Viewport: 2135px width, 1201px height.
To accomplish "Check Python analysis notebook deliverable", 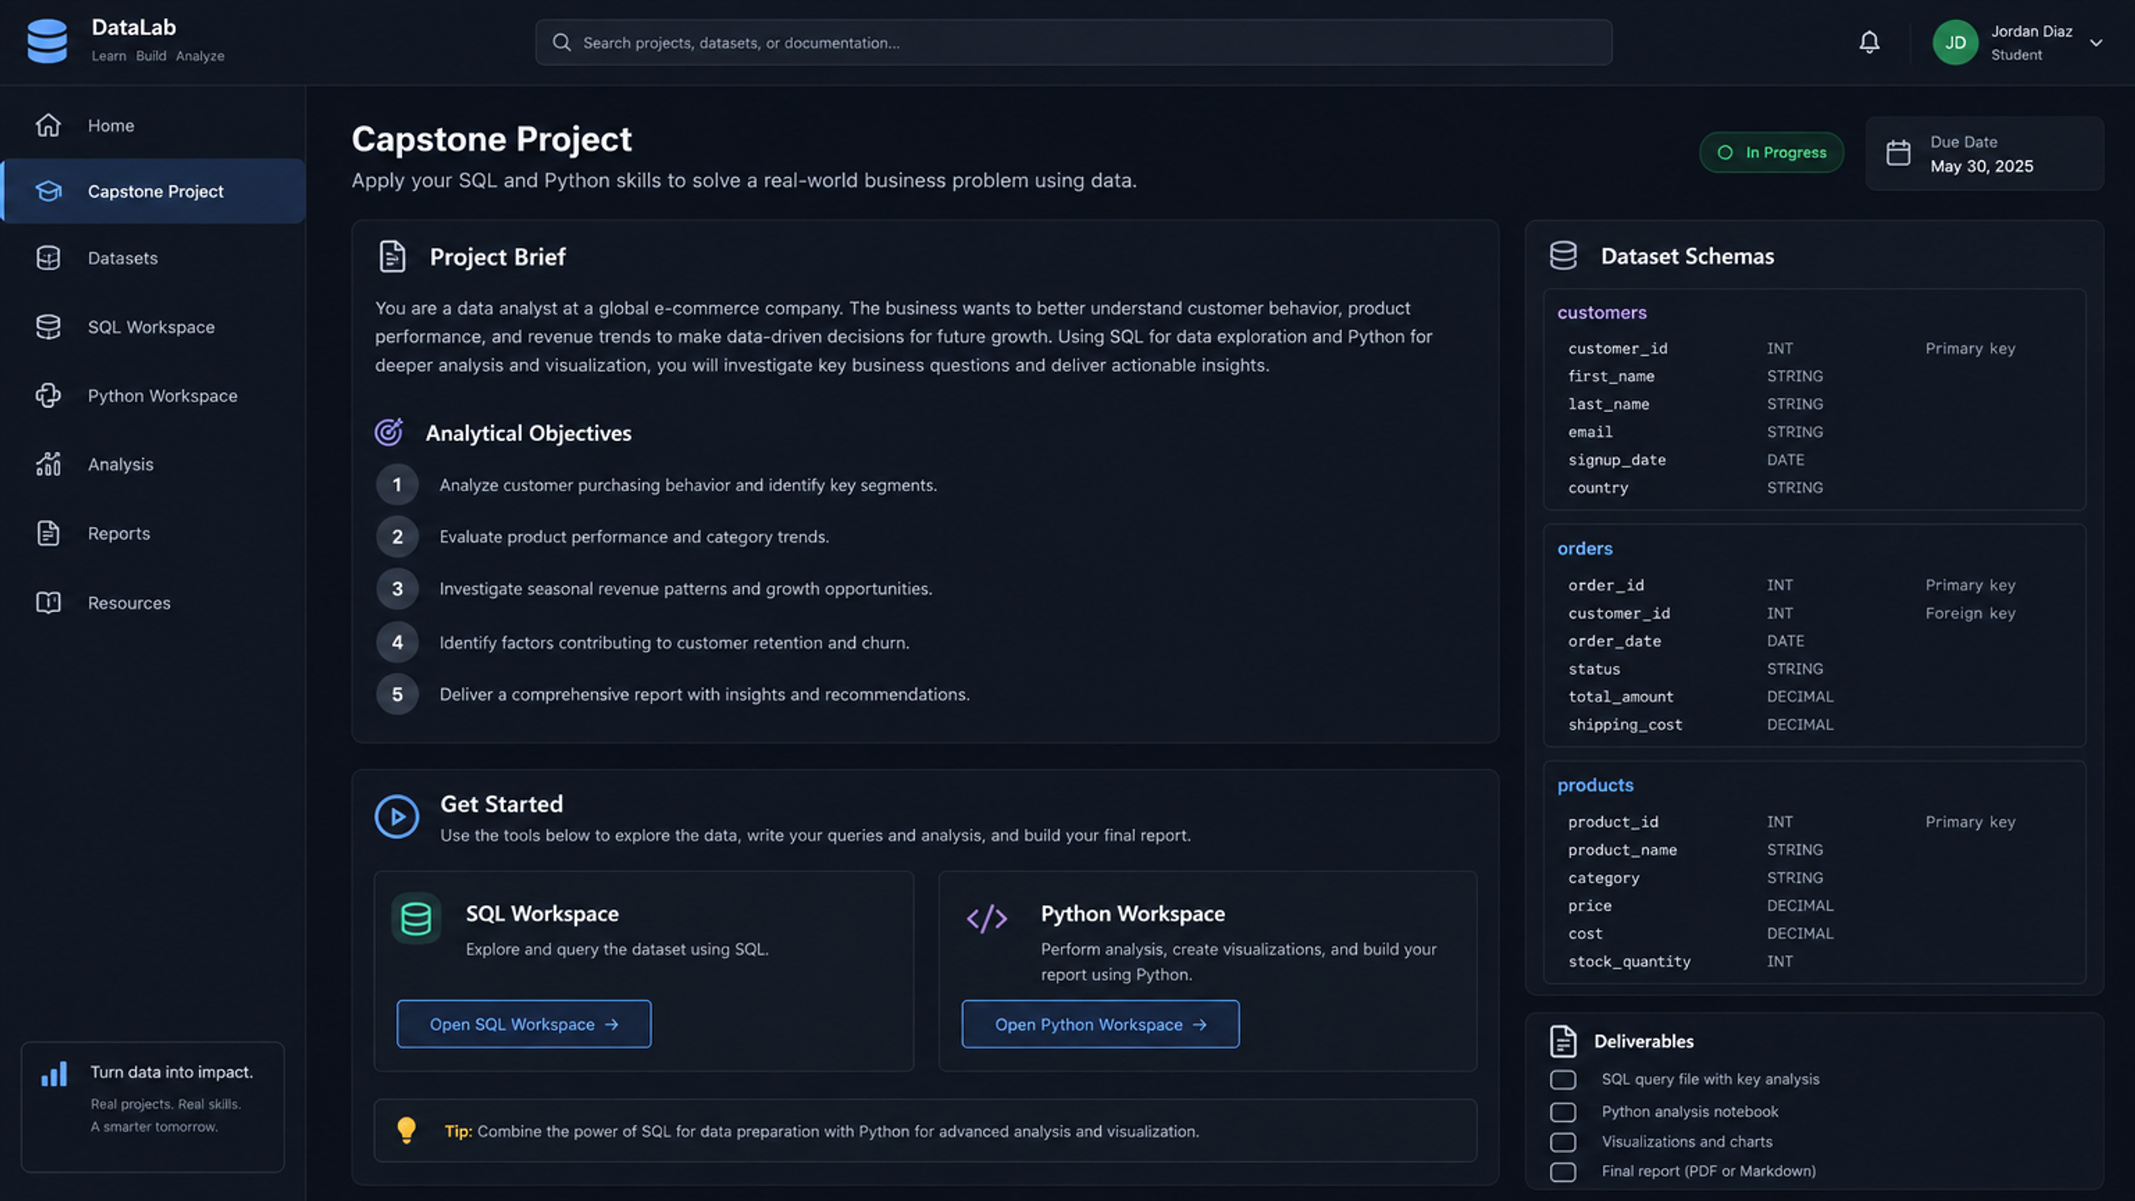I will (1563, 1112).
